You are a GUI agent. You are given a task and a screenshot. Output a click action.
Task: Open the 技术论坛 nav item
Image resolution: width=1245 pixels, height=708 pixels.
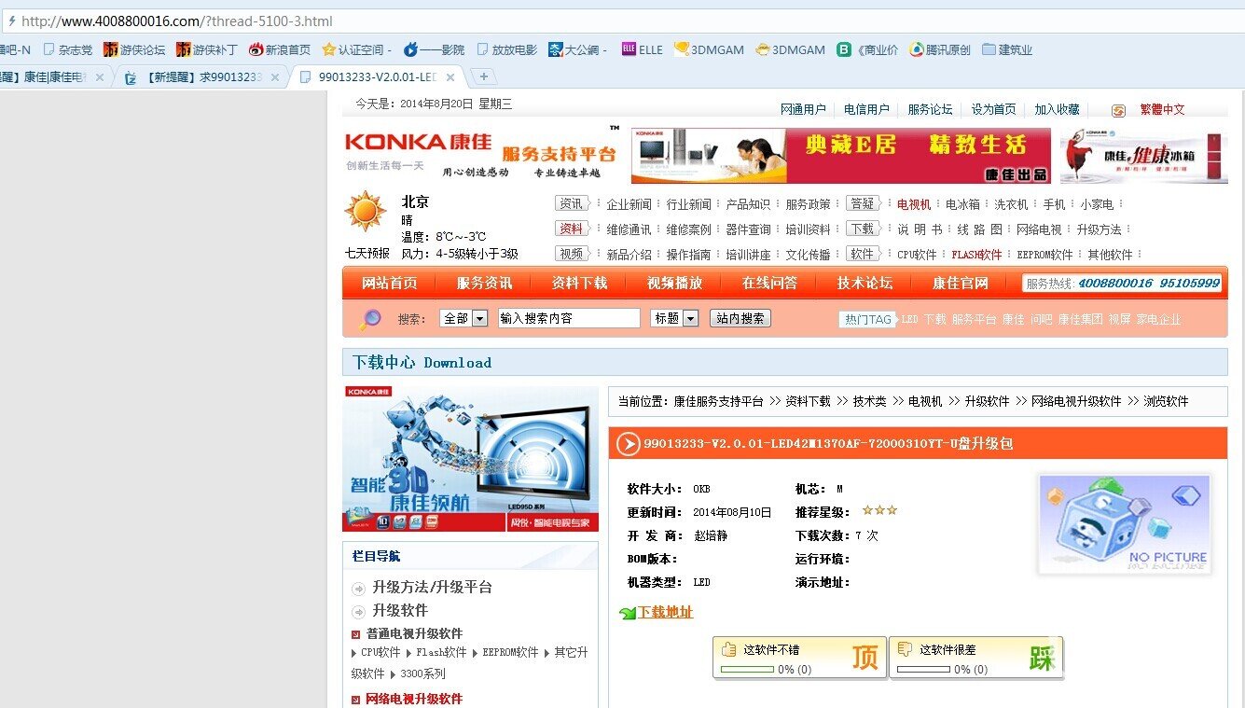coord(865,283)
